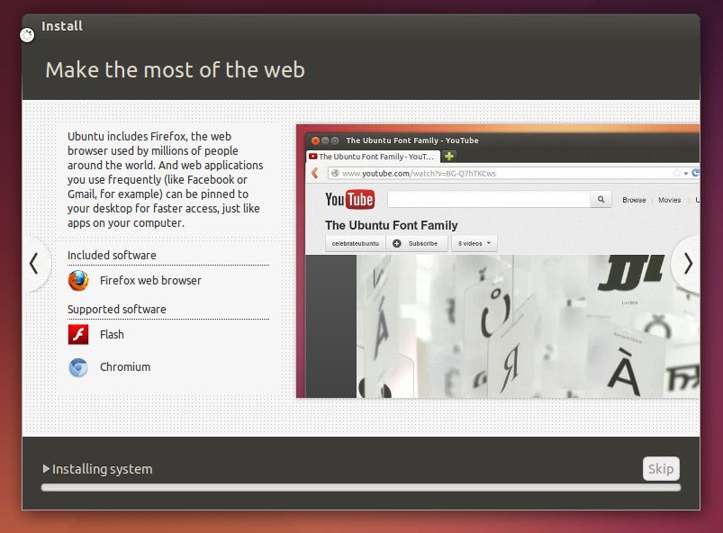The width and height of the screenshot is (723, 533).
Task: Click the Movies link on YouTube
Action: (670, 200)
